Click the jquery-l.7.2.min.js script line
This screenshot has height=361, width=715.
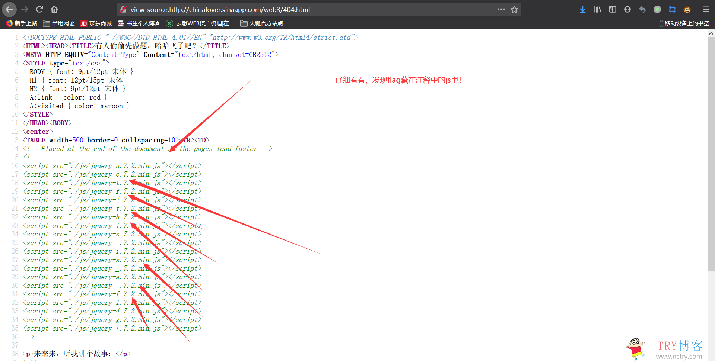coord(112,303)
